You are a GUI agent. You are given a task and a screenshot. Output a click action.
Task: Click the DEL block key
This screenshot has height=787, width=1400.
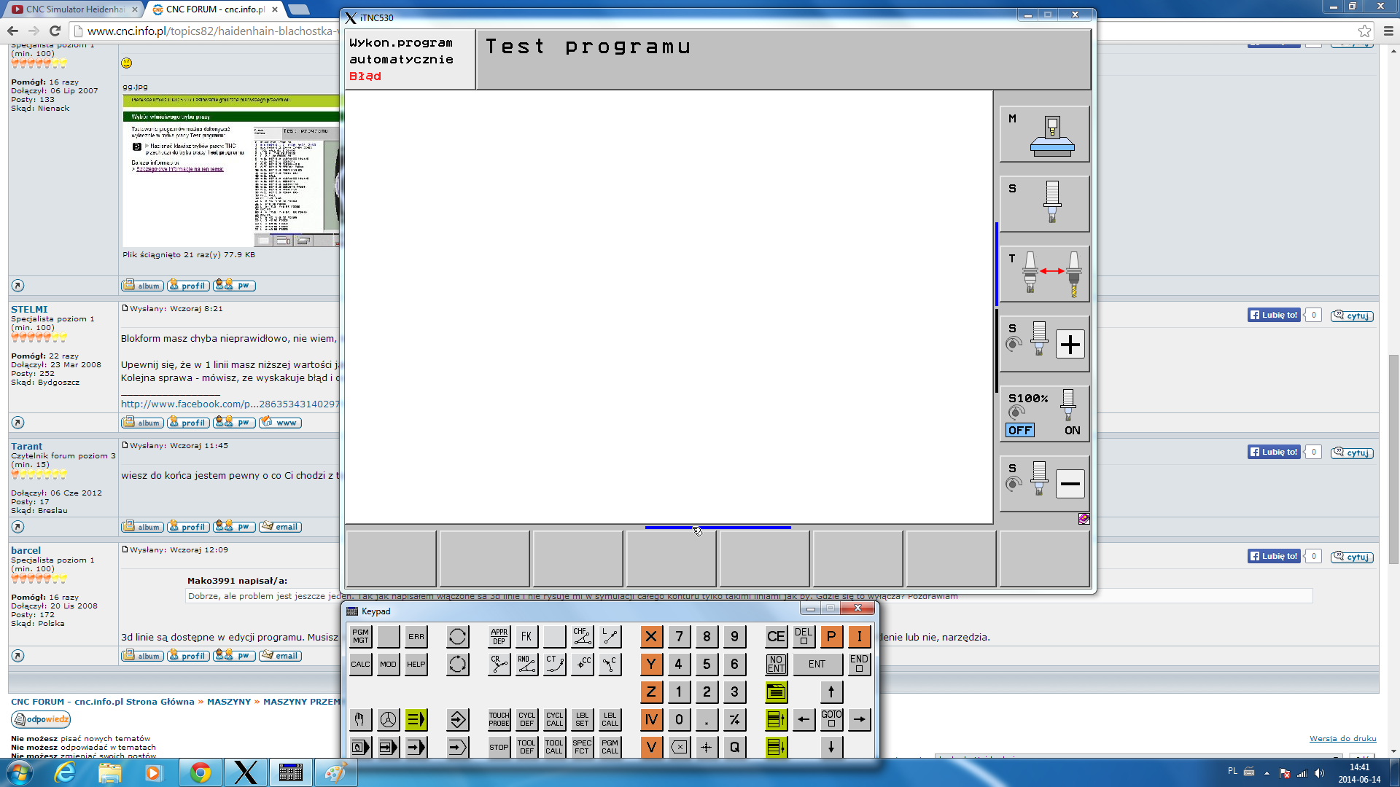804,636
